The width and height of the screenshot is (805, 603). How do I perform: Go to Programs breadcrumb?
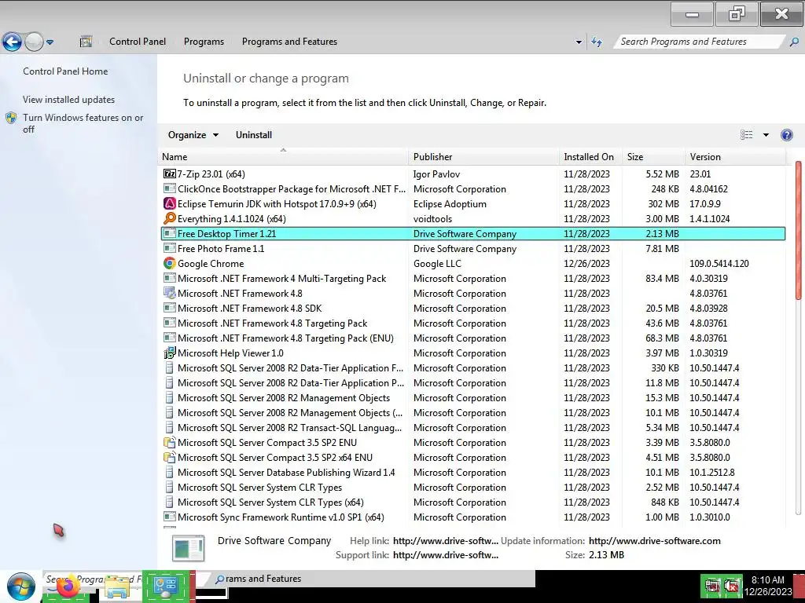point(204,42)
